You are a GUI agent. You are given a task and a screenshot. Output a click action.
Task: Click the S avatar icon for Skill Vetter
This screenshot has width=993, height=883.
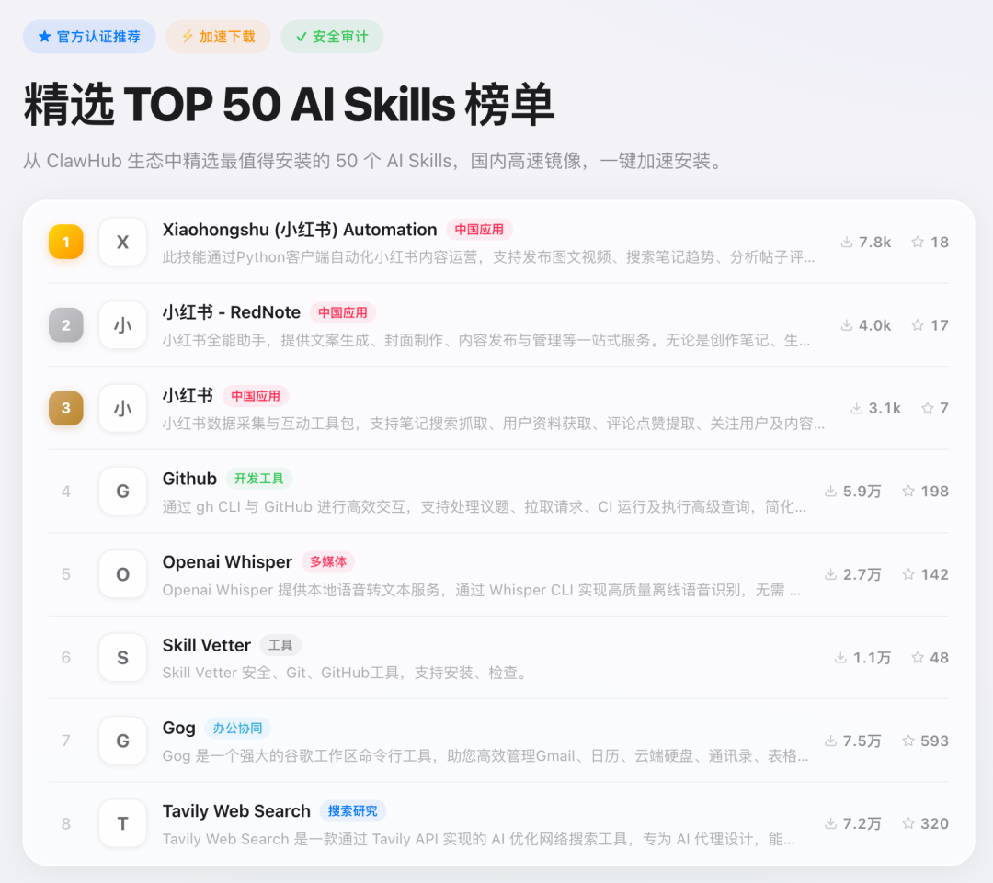122,657
